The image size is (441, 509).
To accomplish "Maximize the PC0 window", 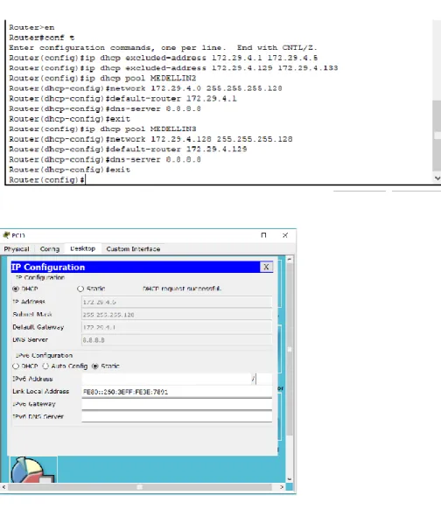I will click(x=263, y=235).
